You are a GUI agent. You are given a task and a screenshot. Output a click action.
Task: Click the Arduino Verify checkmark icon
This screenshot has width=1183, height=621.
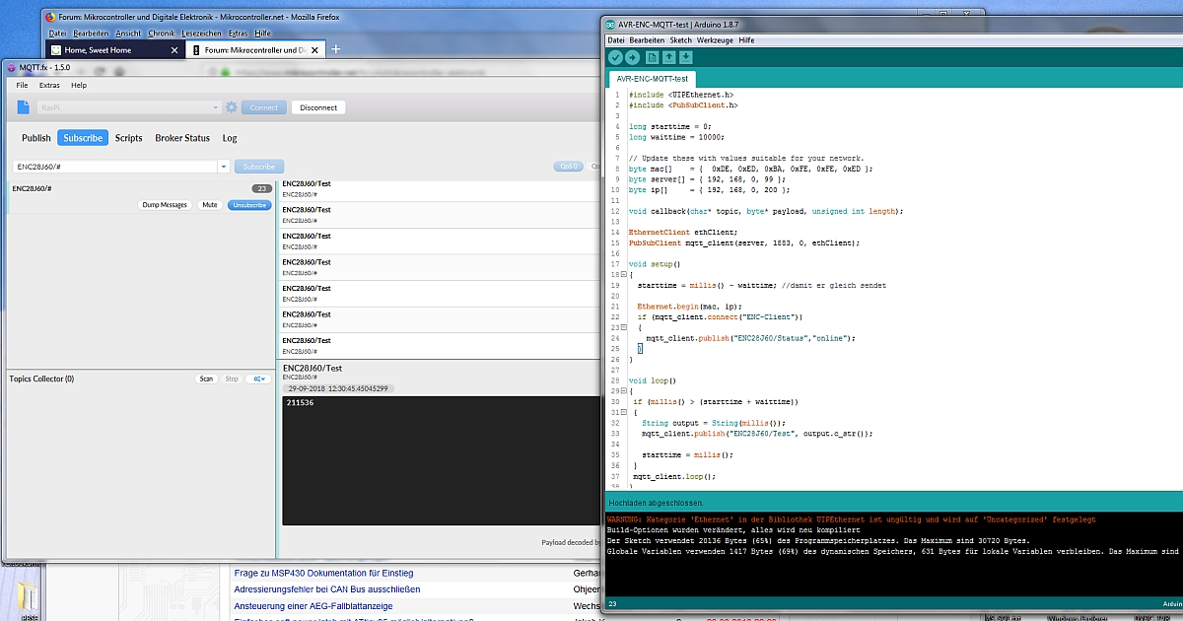point(615,57)
